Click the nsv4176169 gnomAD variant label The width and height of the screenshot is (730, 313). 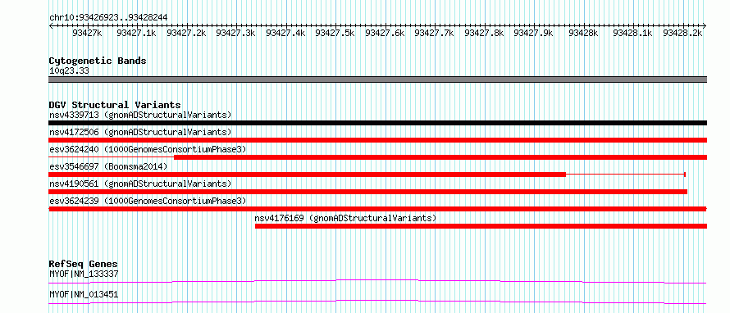[345, 218]
